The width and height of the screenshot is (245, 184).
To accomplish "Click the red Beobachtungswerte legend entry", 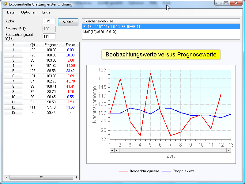I will 139,171.
